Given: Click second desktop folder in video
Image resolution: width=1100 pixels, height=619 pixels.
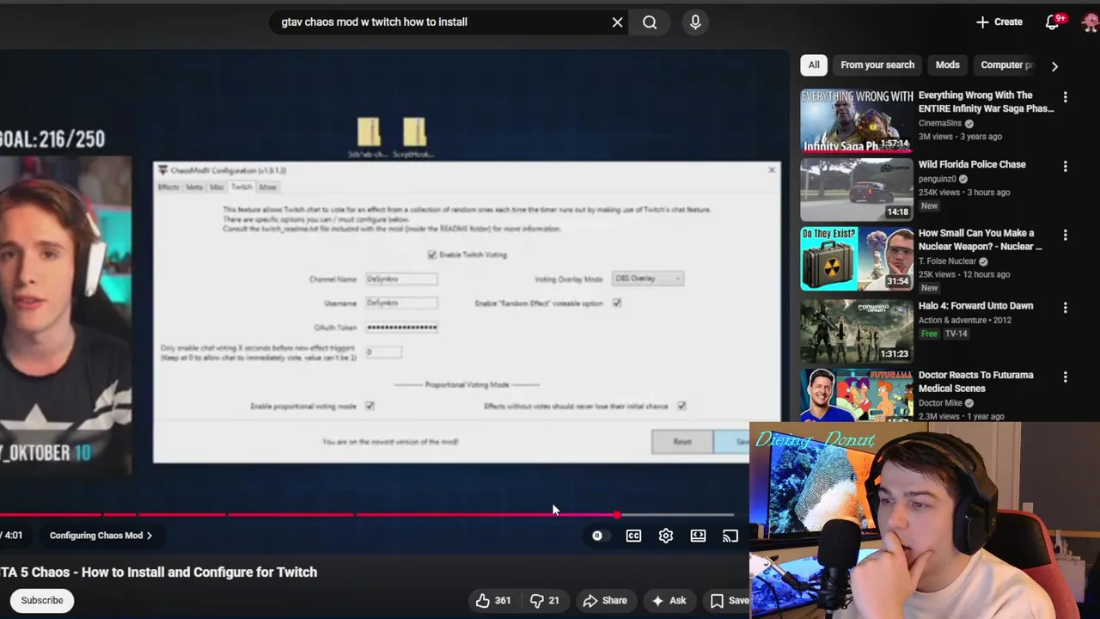Looking at the screenshot, I should [413, 138].
